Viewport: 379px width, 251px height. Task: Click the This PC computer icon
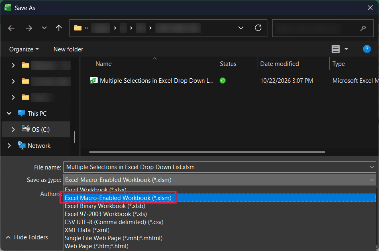coord(22,113)
